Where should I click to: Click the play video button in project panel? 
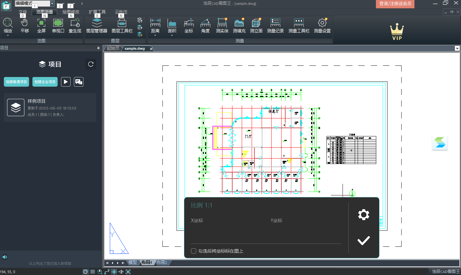(66, 82)
